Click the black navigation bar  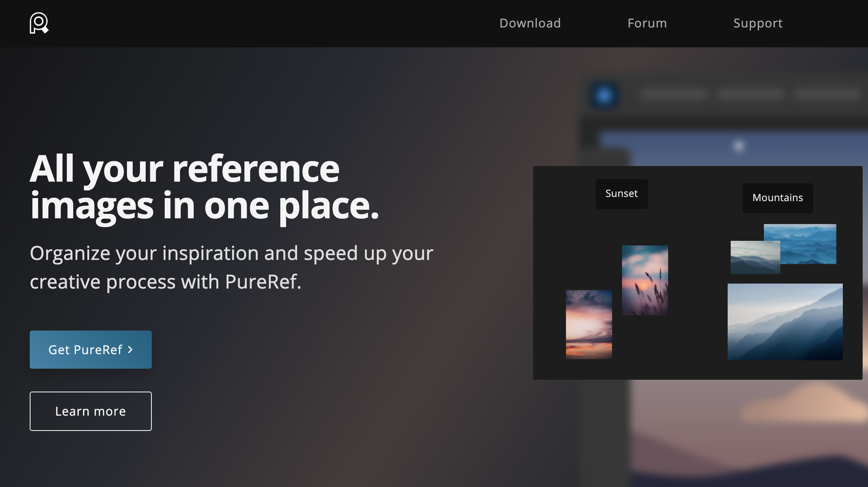click(x=267, y=24)
